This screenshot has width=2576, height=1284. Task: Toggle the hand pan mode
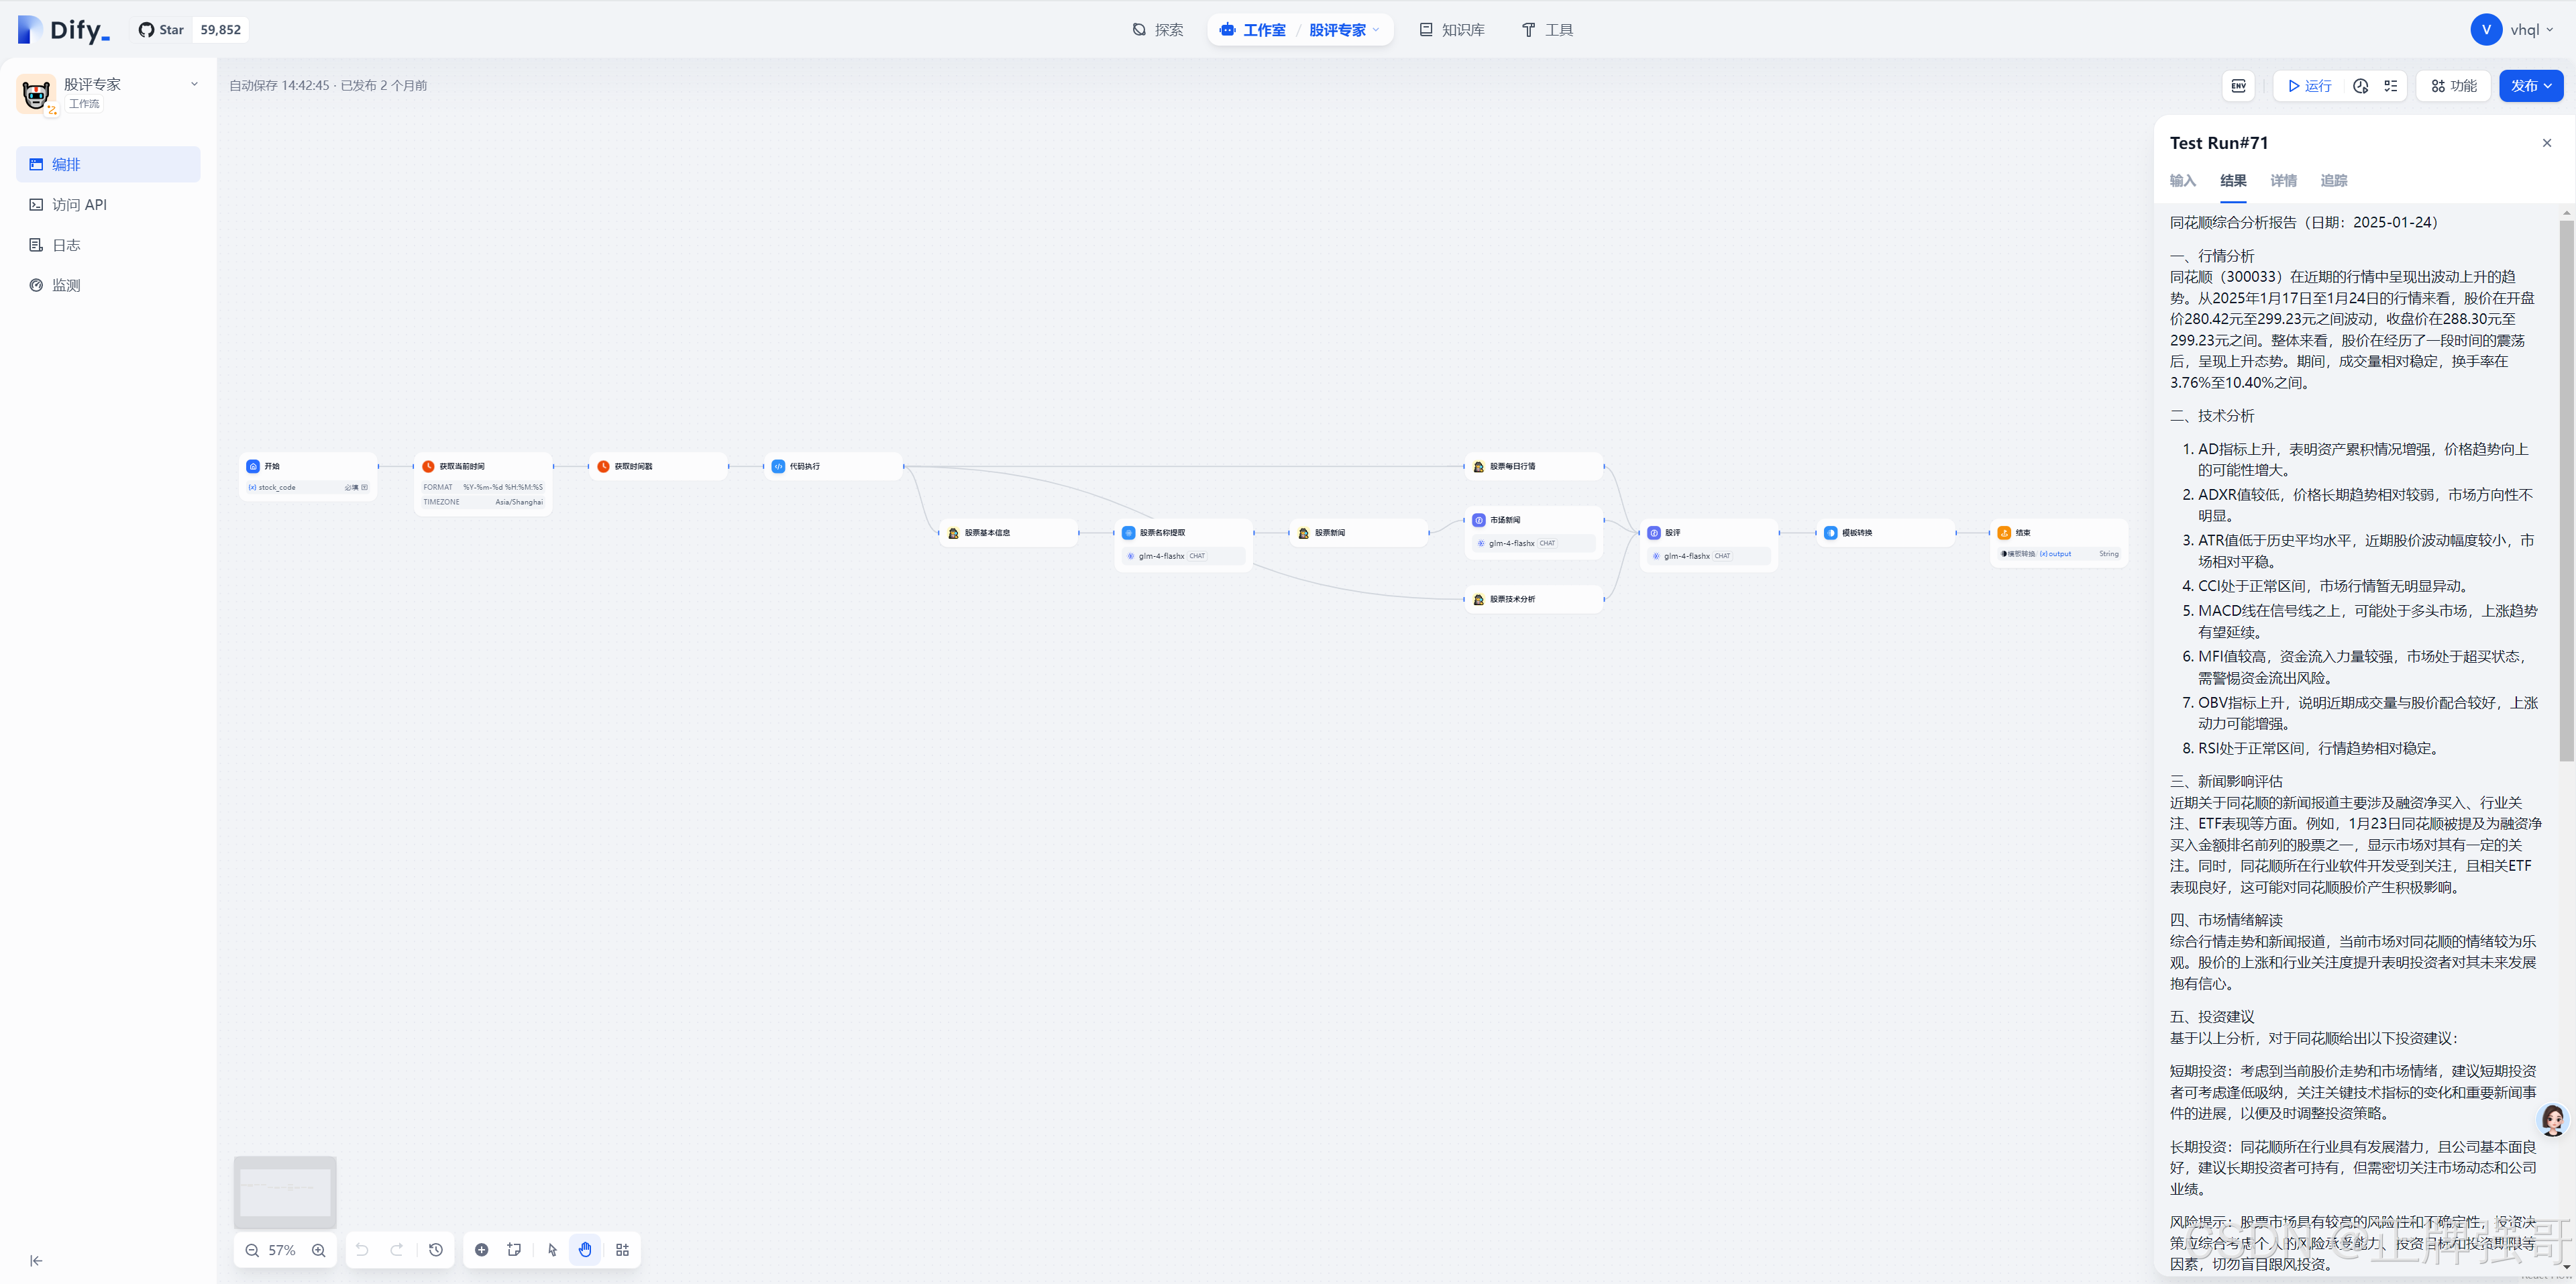pyautogui.click(x=585, y=1250)
